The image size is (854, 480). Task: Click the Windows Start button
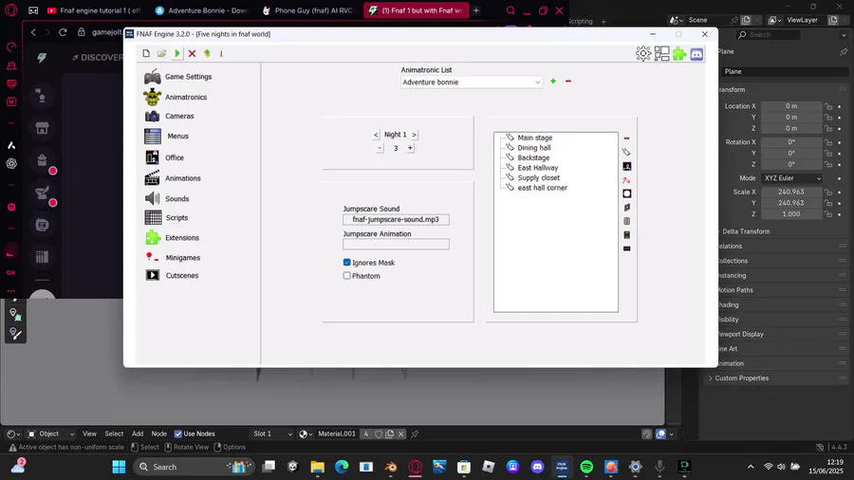coord(119,467)
